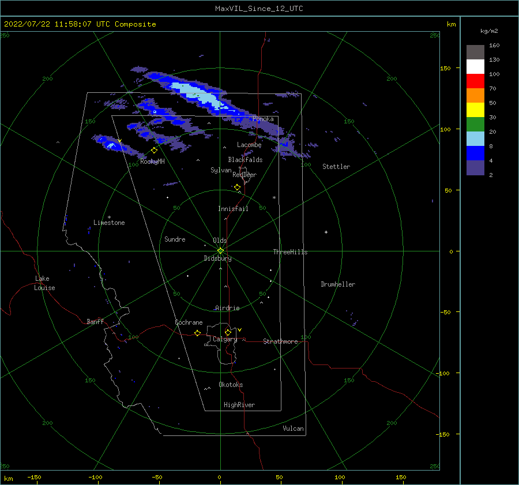Click the yellow -100 label on the bottom axis

pyautogui.click(x=95, y=477)
